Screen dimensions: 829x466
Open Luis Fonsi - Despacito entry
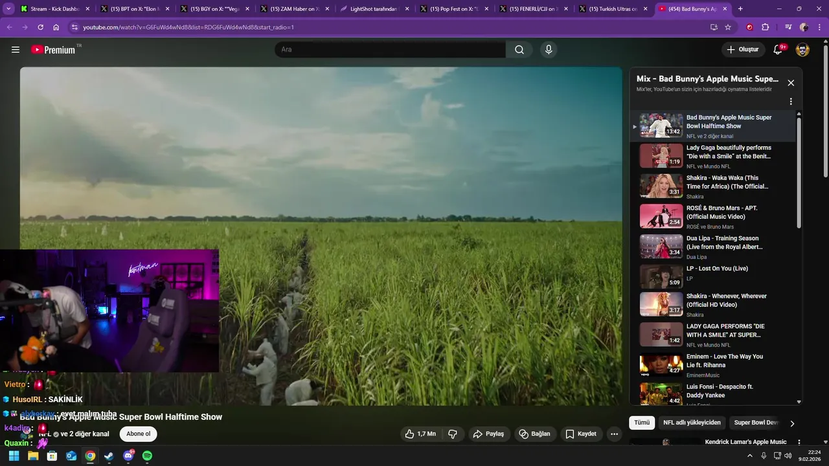coord(712,394)
